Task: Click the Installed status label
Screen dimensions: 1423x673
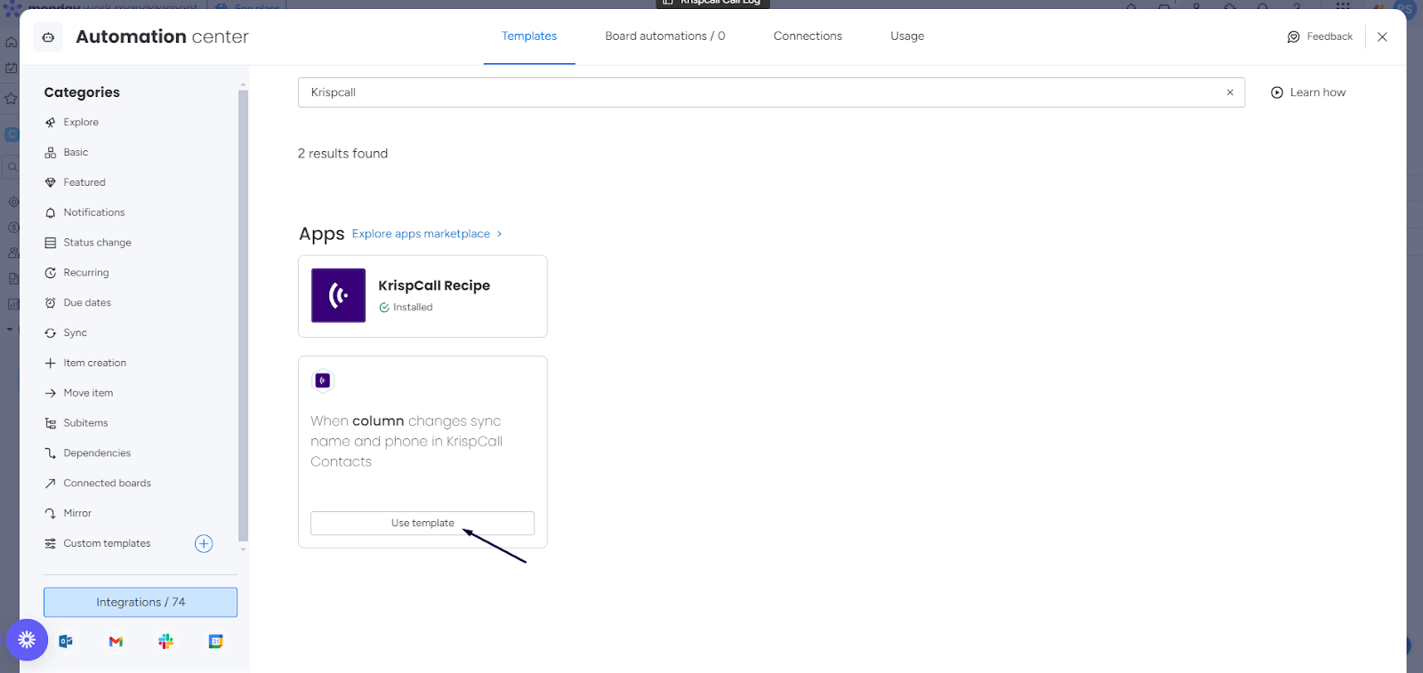Action: pos(406,308)
